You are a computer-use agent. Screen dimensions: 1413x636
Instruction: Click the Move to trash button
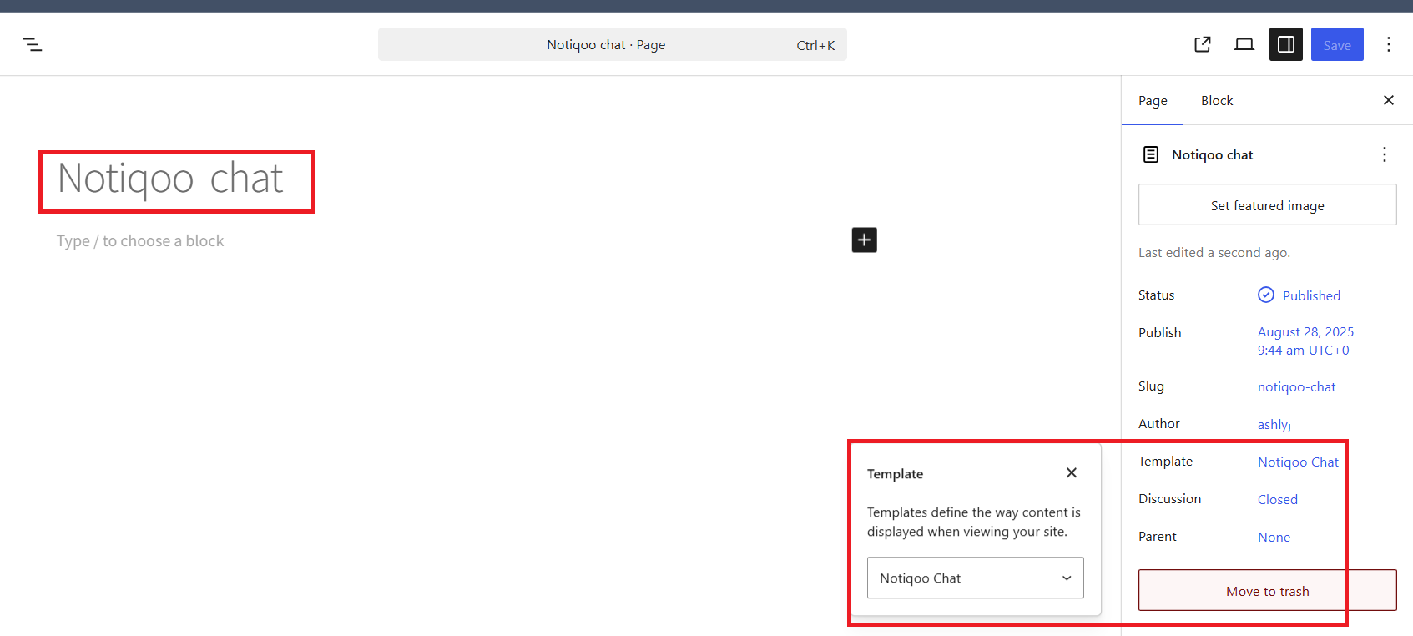pyautogui.click(x=1267, y=591)
